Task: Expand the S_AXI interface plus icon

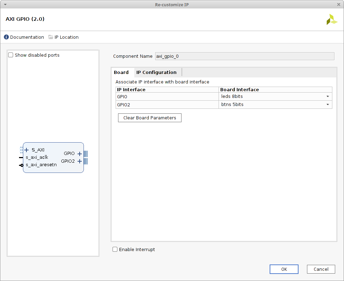Action: [27, 150]
